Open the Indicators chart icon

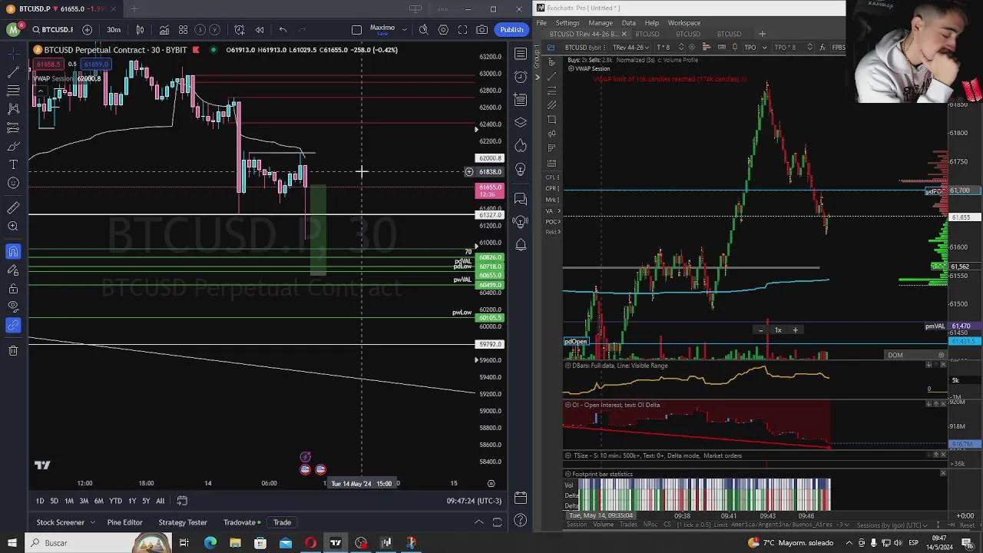(164, 30)
